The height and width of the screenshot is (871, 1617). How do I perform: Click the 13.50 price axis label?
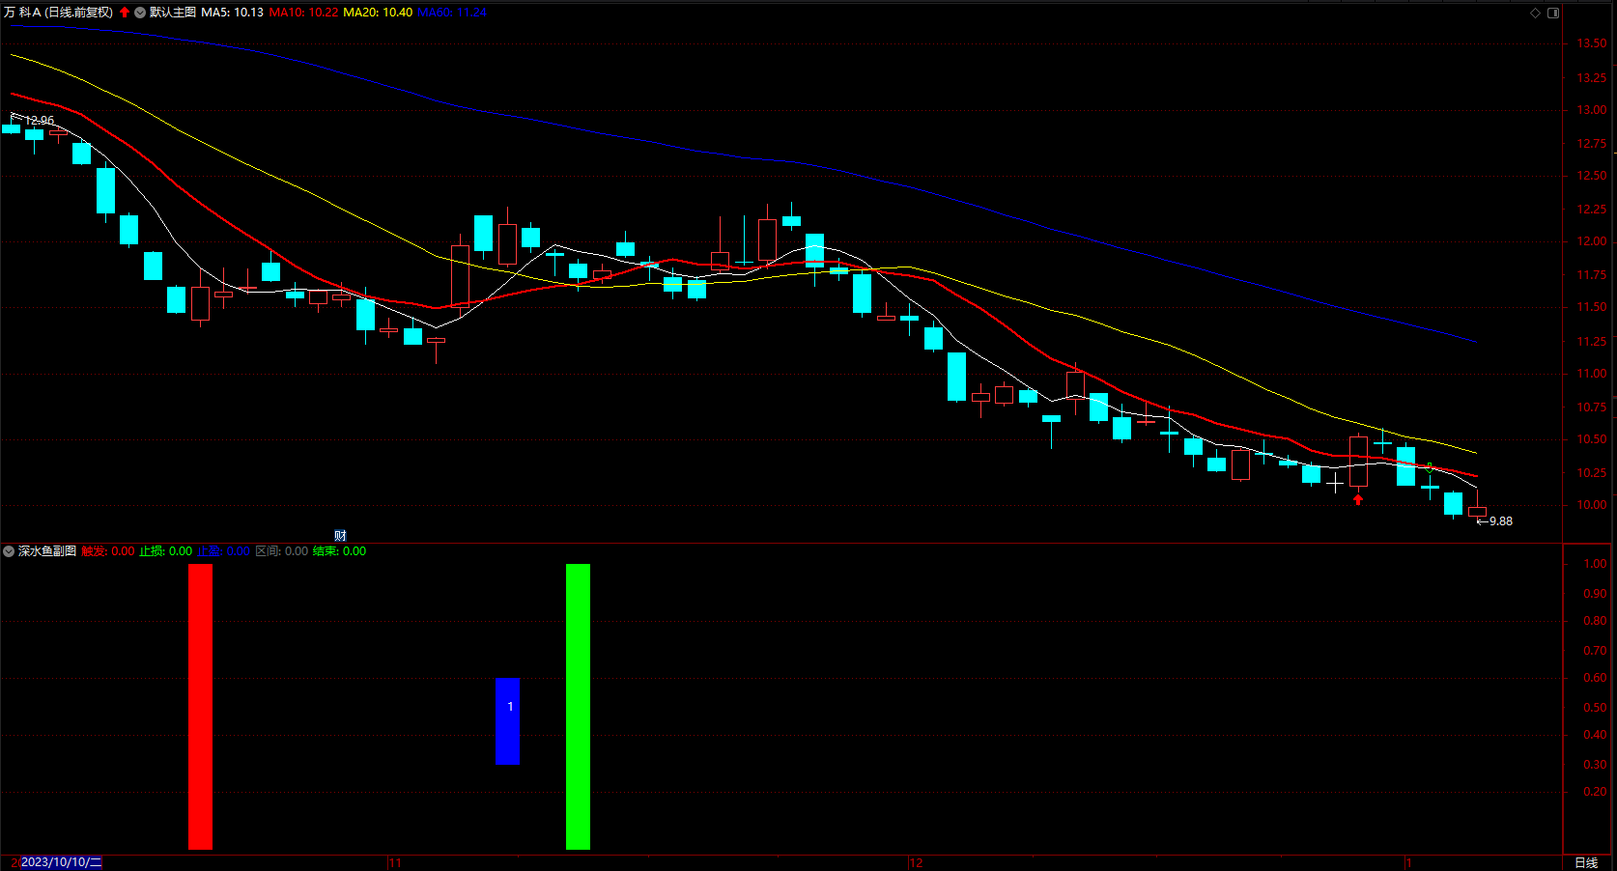coord(1592,43)
